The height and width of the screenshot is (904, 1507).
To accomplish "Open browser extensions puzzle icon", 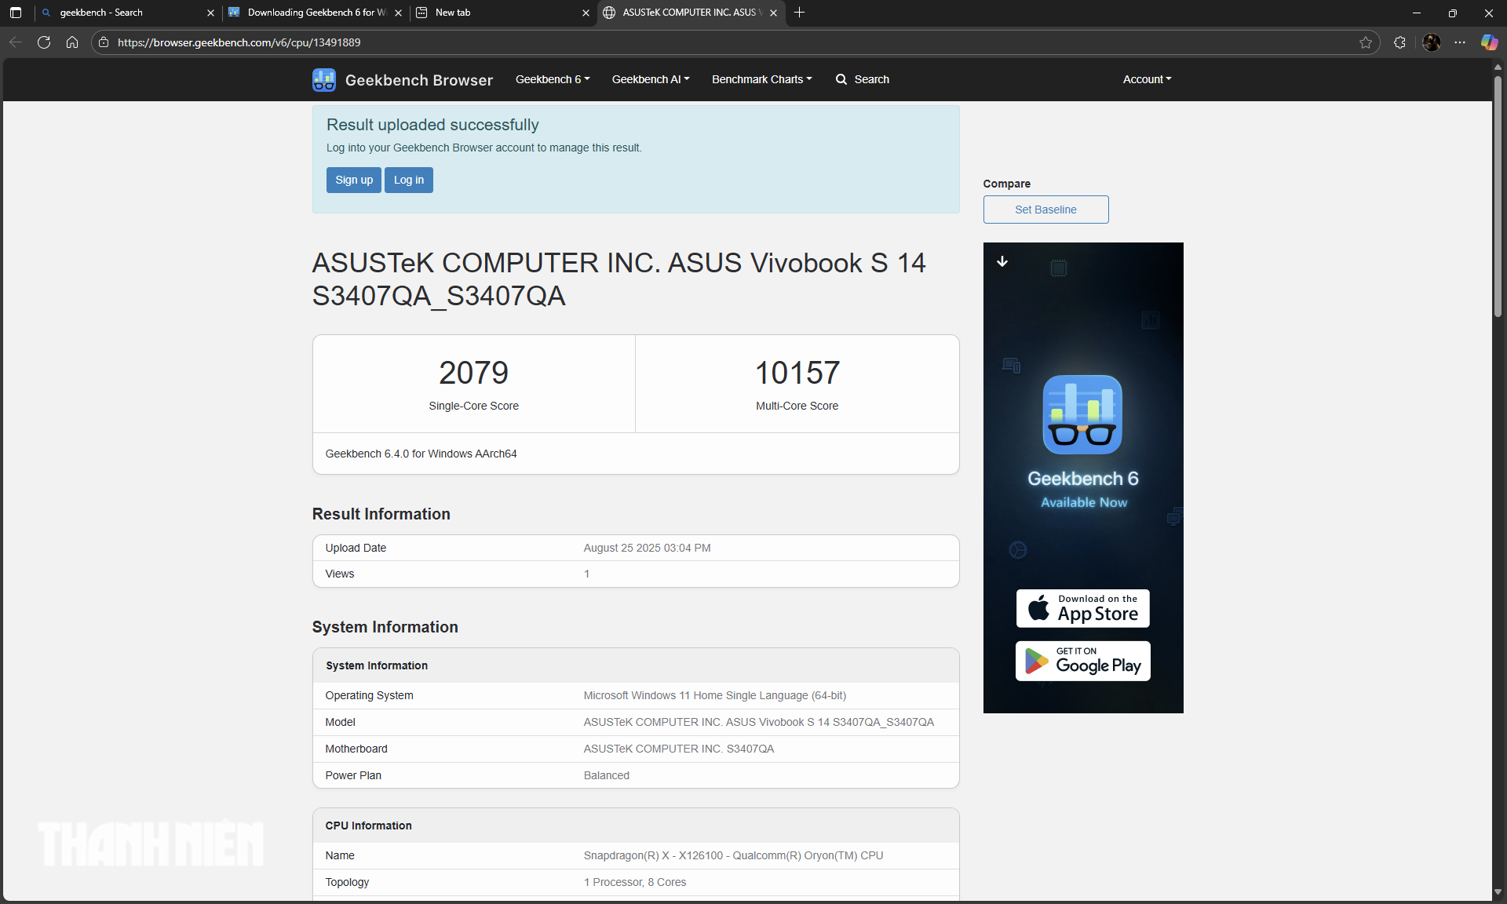I will (x=1399, y=42).
